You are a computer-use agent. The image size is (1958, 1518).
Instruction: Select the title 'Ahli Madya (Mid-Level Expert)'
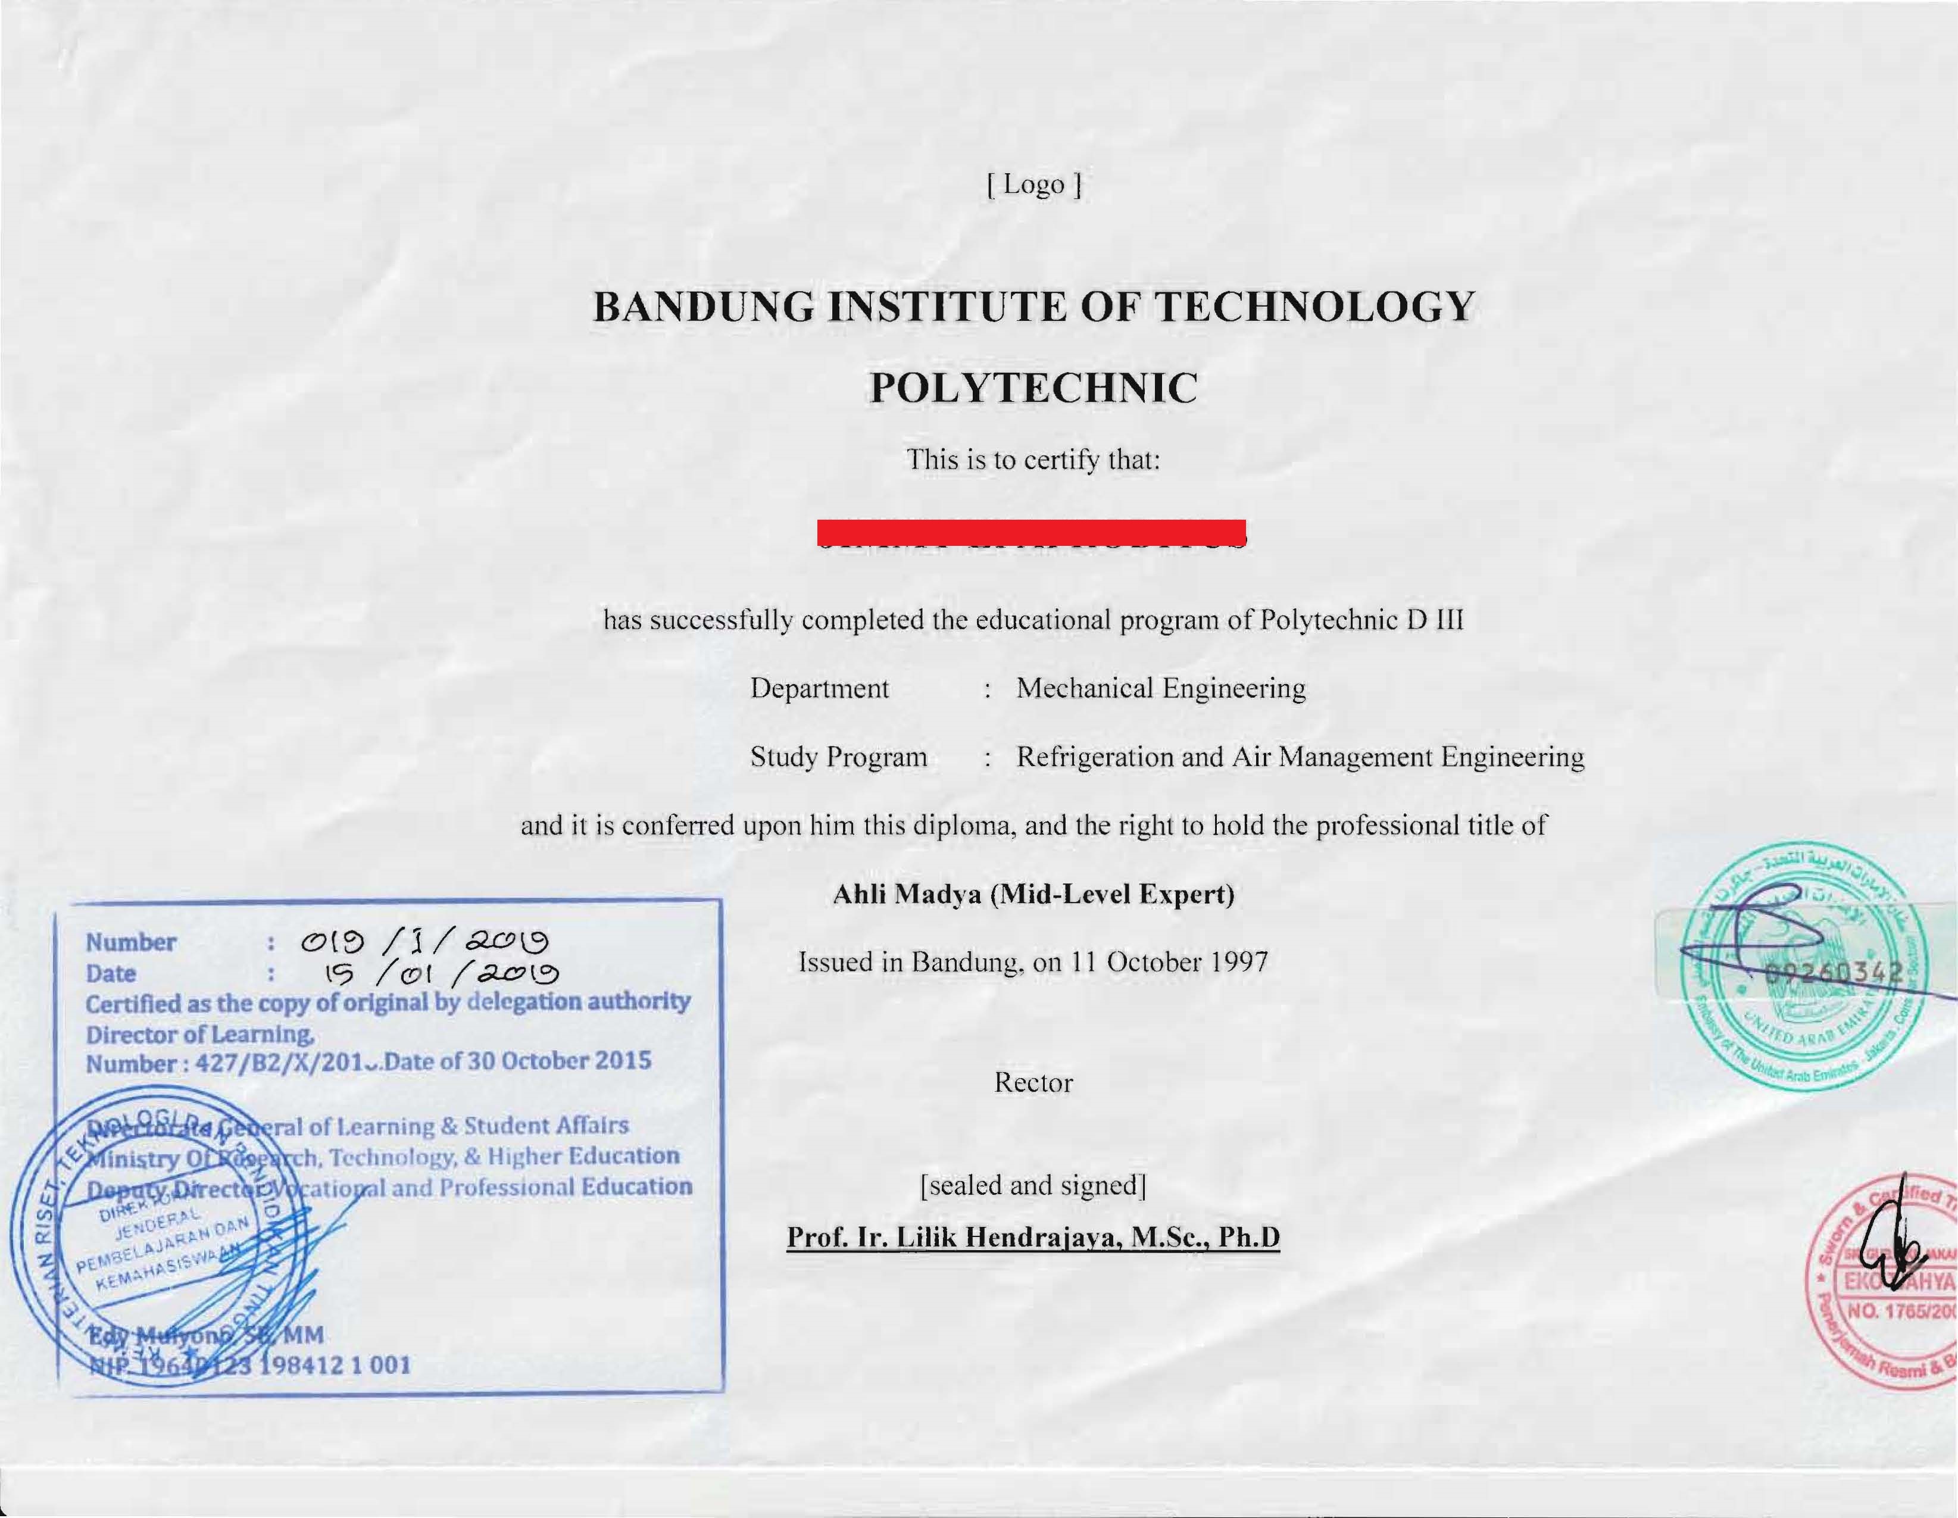pos(1033,895)
